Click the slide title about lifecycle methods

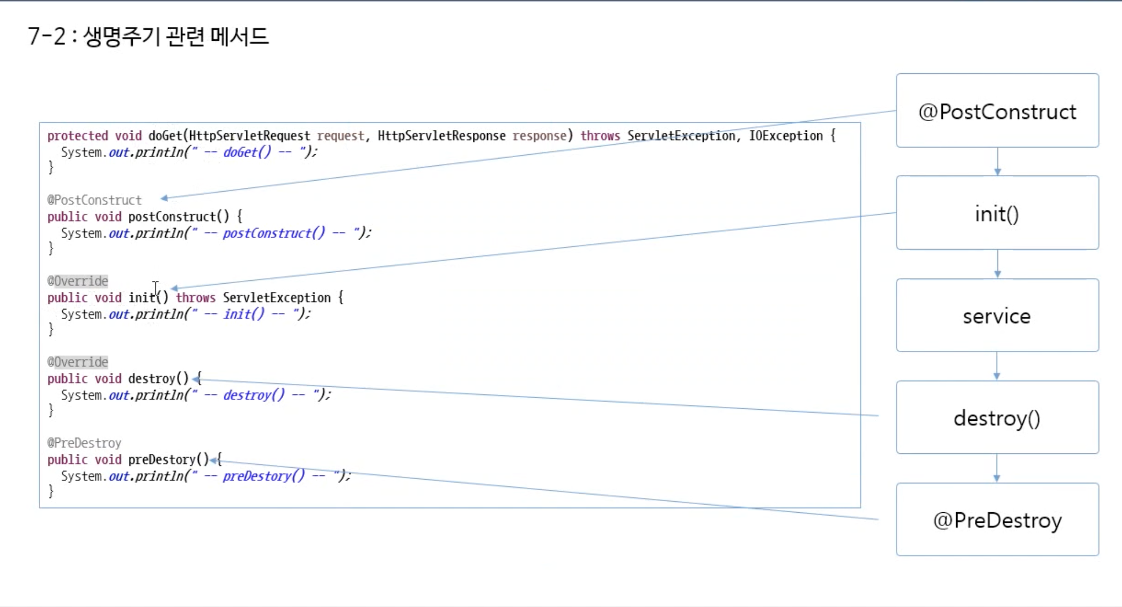point(148,36)
